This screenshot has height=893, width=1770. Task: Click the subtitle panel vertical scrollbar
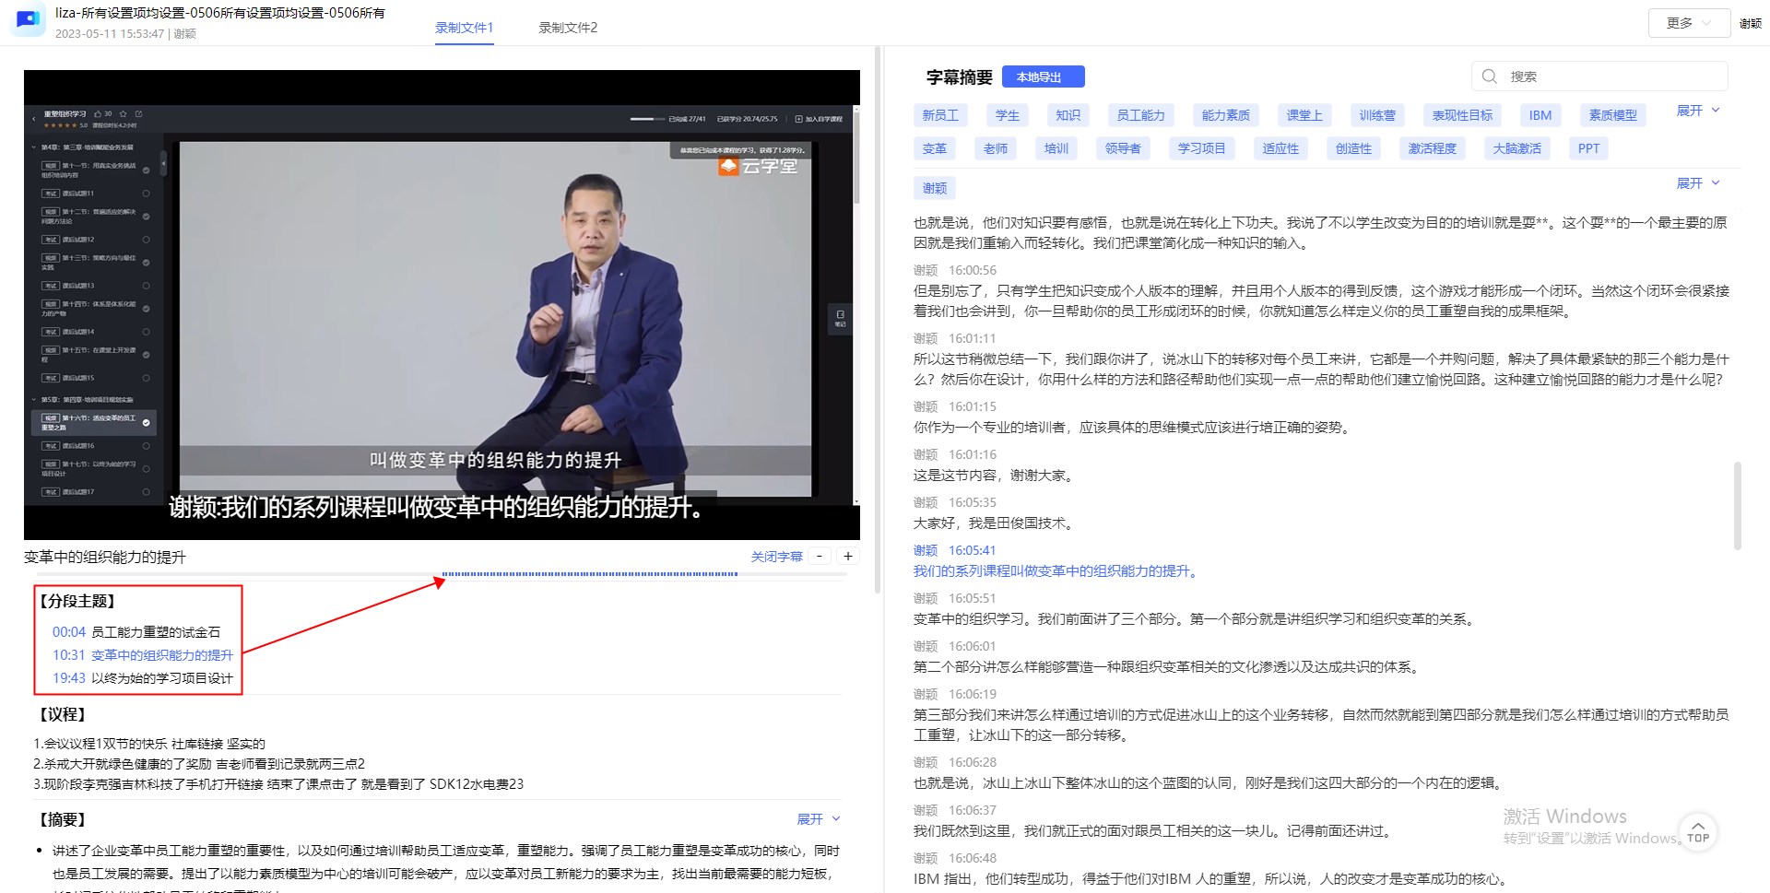[x=1738, y=505]
